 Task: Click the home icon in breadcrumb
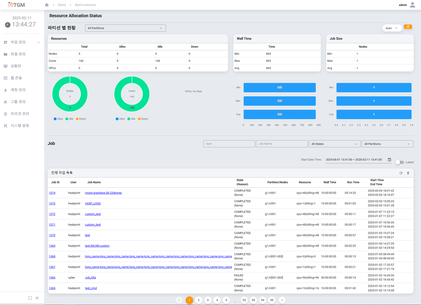pyautogui.click(x=47, y=5)
